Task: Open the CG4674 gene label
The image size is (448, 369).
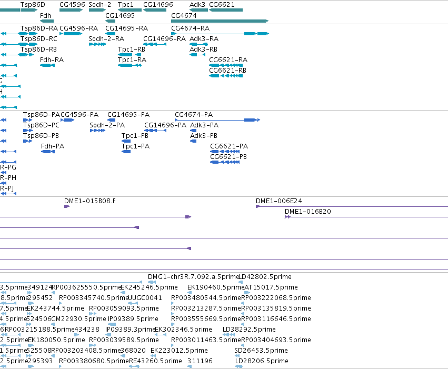Action: pos(184,15)
